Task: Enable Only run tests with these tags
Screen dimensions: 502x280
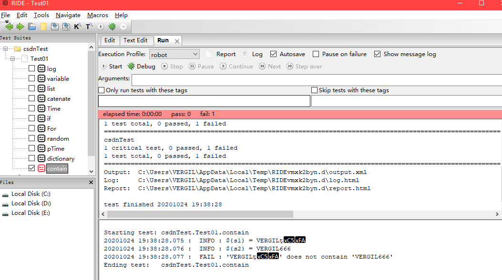Action: (102, 90)
